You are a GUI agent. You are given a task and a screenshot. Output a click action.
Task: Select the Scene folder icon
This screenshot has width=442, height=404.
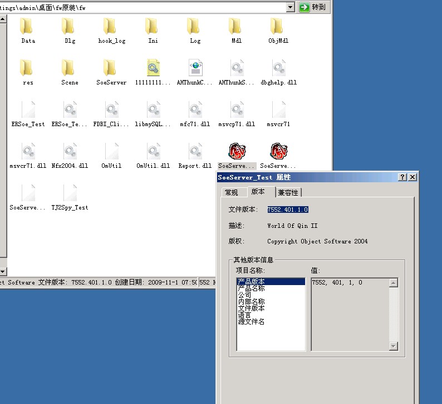pos(70,68)
